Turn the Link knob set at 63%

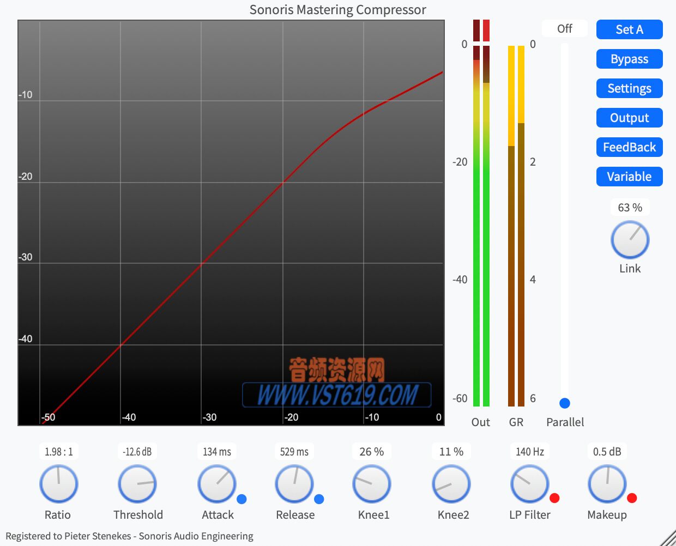click(630, 239)
